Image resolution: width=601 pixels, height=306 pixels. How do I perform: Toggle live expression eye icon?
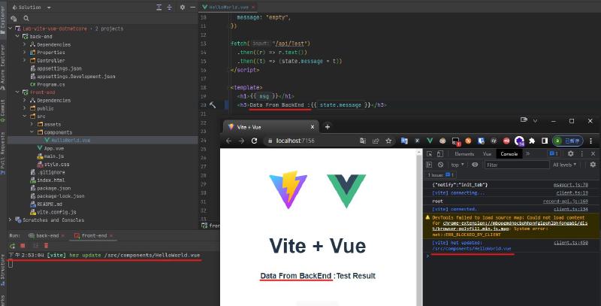(x=475, y=165)
